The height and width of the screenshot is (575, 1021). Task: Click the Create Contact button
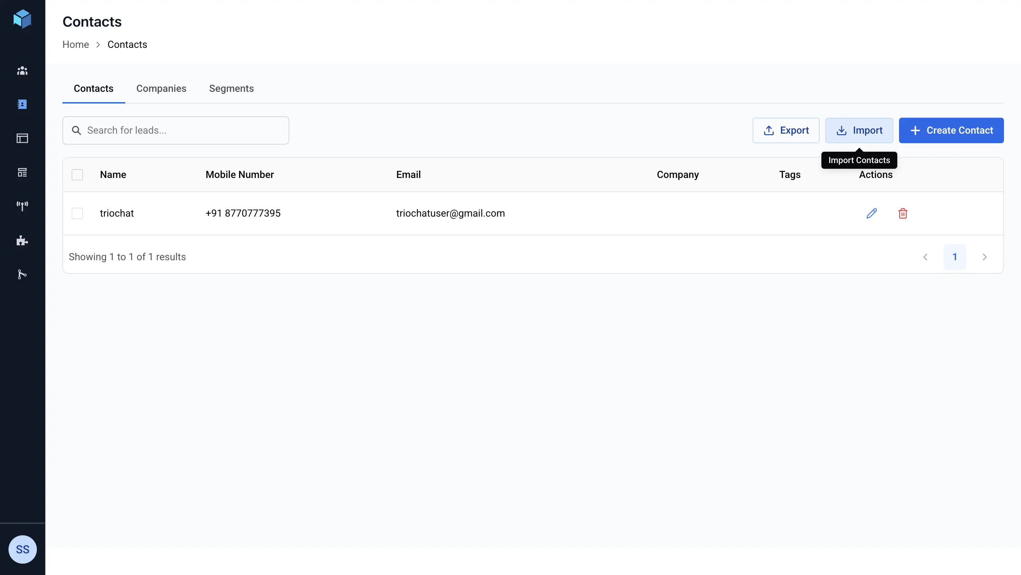pyautogui.click(x=951, y=130)
